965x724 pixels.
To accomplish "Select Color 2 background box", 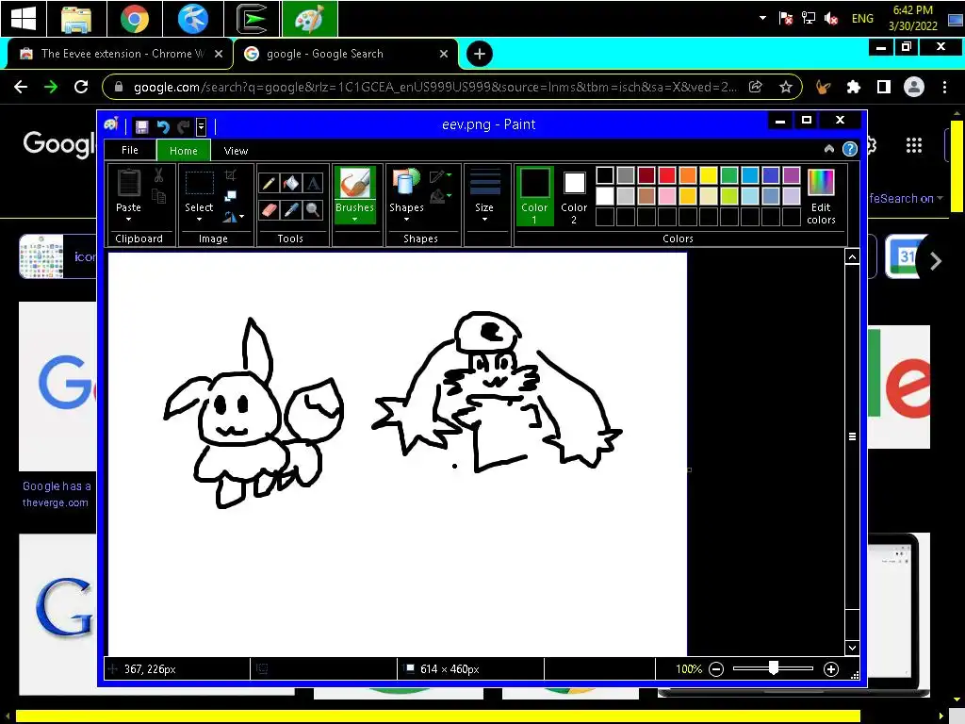I will pyautogui.click(x=574, y=196).
